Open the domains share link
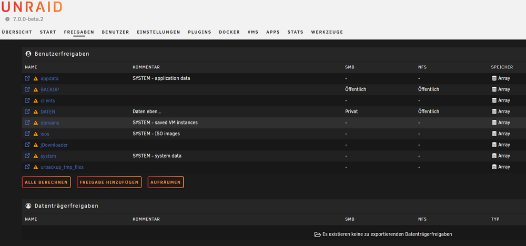 49,122
